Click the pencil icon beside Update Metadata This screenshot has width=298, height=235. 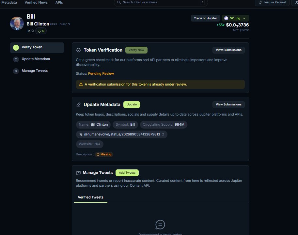point(78,105)
